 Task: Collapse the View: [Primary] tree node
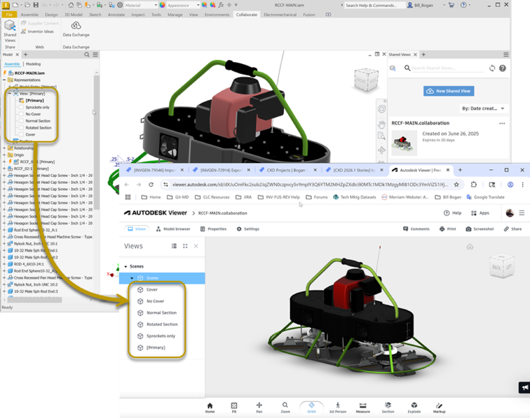coord(10,93)
